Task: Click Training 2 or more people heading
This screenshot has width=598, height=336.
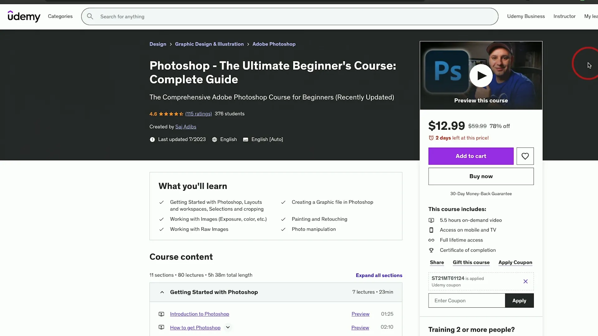Action: (471, 329)
